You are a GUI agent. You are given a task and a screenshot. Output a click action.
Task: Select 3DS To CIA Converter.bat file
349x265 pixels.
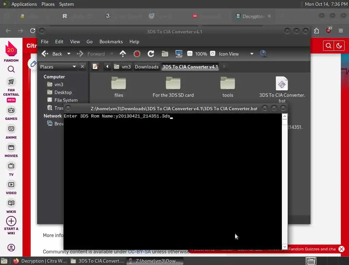tap(282, 89)
